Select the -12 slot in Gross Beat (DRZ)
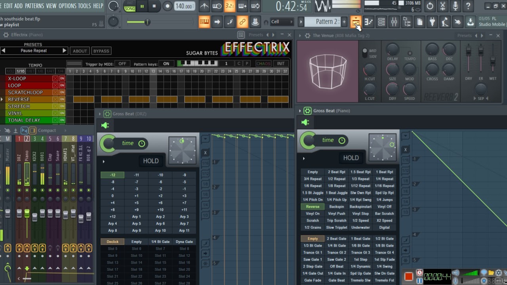 pyautogui.click(x=112, y=175)
